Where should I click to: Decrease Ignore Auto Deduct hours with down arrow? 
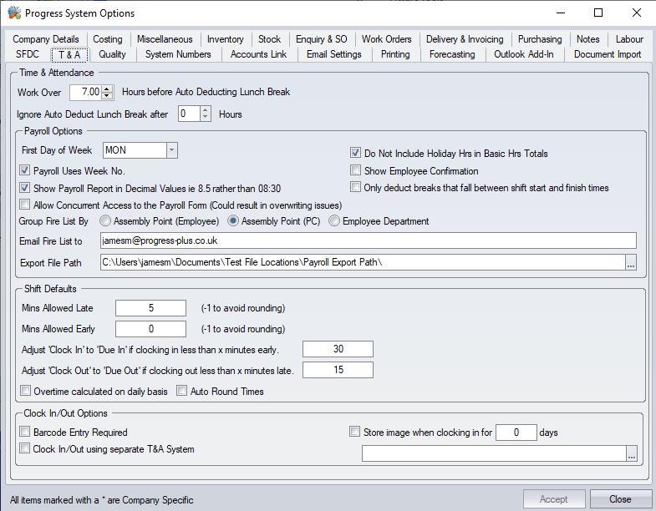[206, 118]
